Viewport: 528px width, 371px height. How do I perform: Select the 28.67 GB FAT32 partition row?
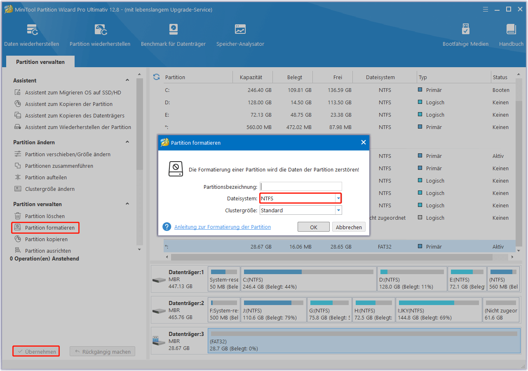pos(340,247)
